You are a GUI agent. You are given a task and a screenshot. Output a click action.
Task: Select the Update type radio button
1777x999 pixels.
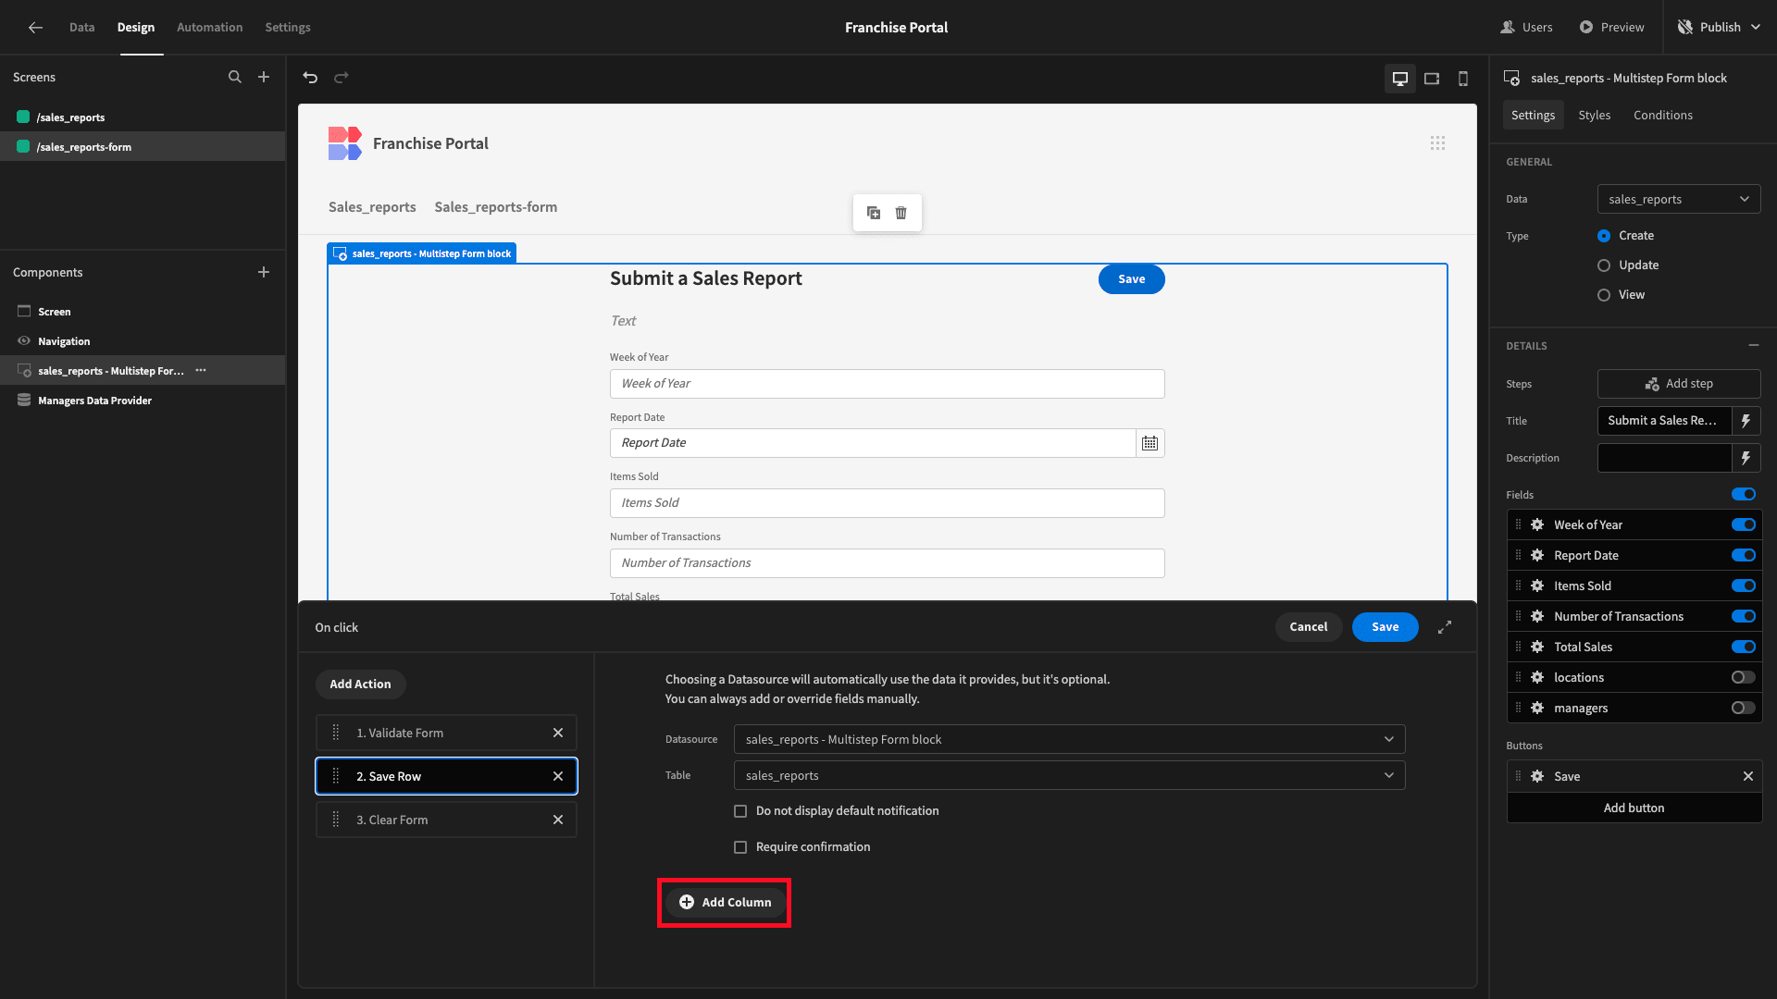[1604, 265]
